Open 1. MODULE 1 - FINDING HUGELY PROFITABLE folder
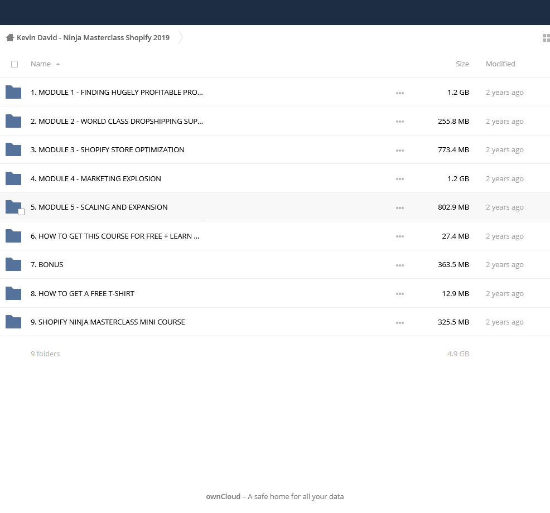 (117, 92)
